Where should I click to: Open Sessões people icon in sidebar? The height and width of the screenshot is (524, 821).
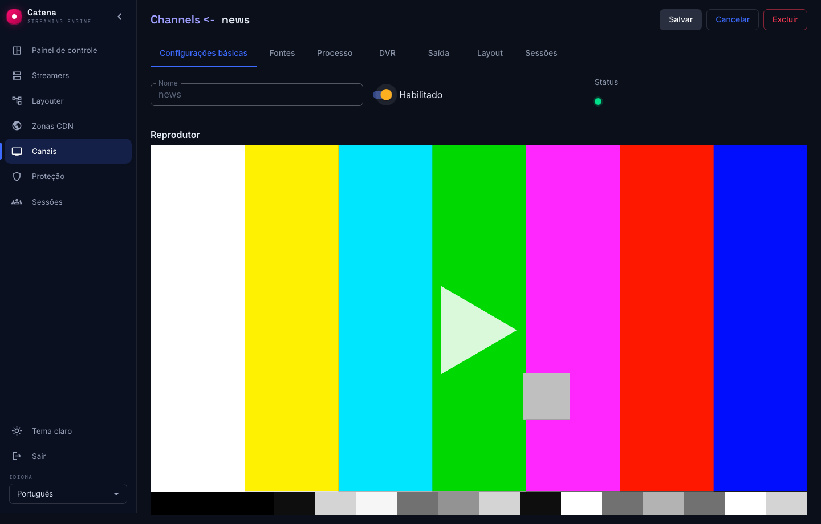[17, 202]
